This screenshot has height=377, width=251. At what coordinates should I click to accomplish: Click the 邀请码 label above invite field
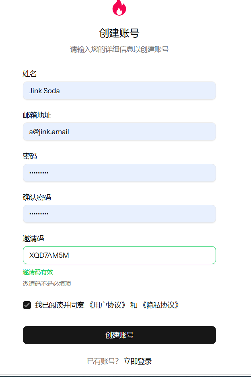point(33,238)
